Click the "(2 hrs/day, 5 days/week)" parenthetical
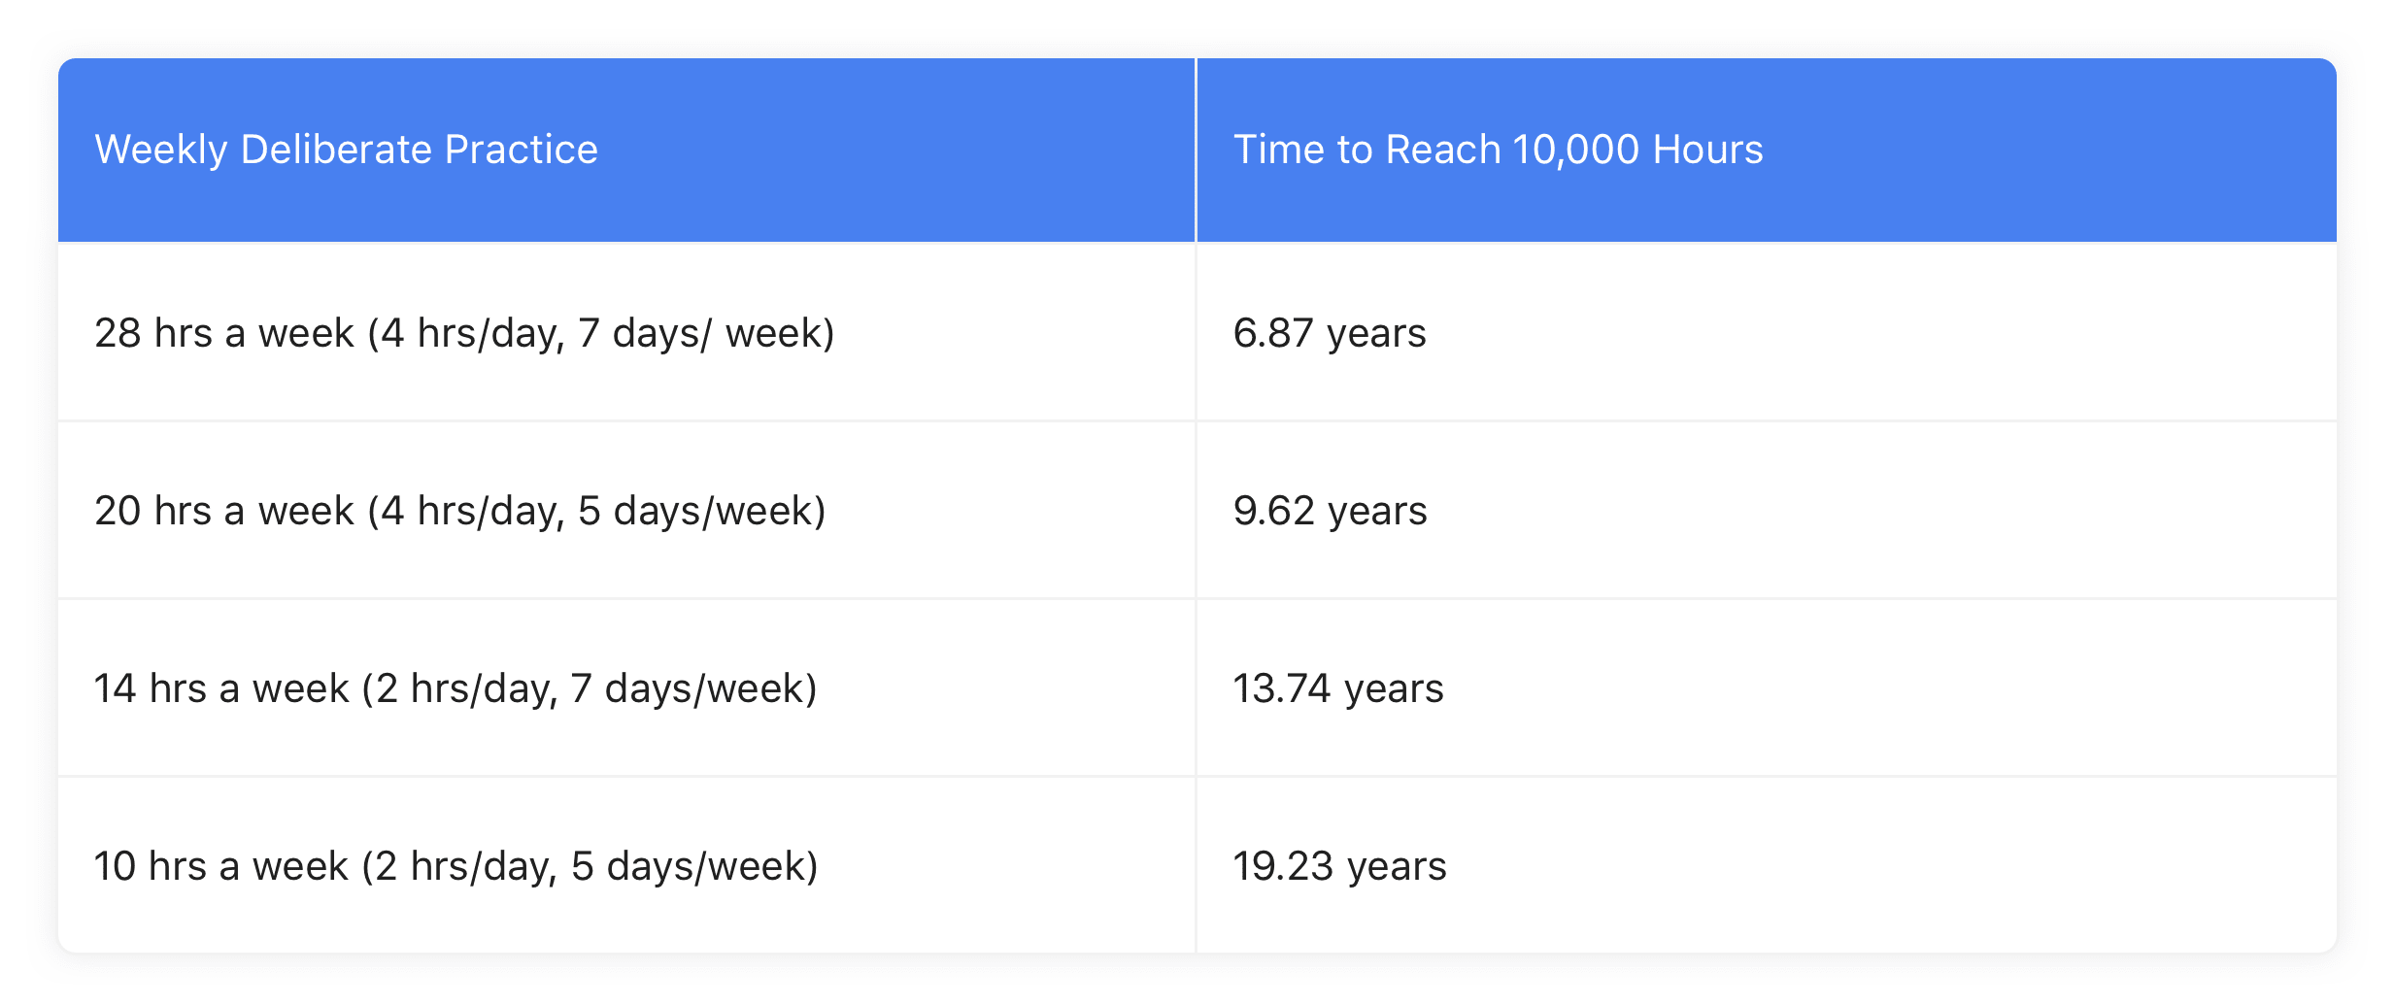The height and width of the screenshot is (1005, 2395). (590, 866)
